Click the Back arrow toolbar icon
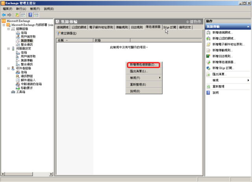The image size is (252, 182). point(4,15)
